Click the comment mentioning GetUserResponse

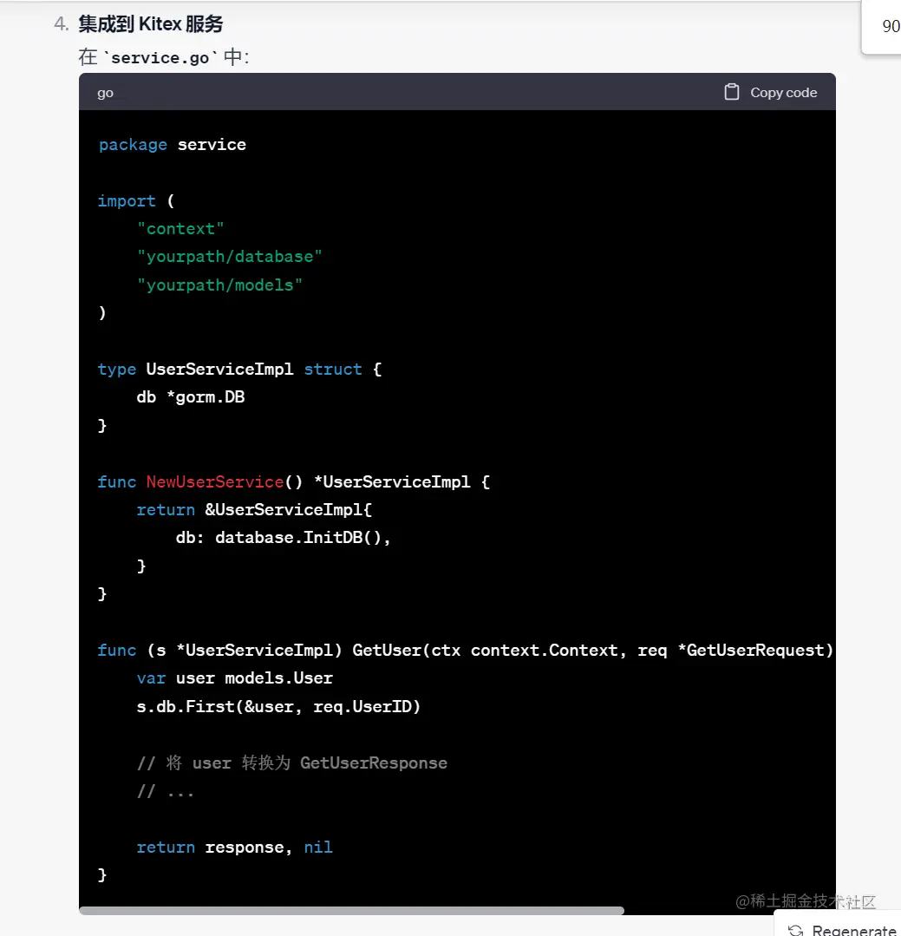291,763
